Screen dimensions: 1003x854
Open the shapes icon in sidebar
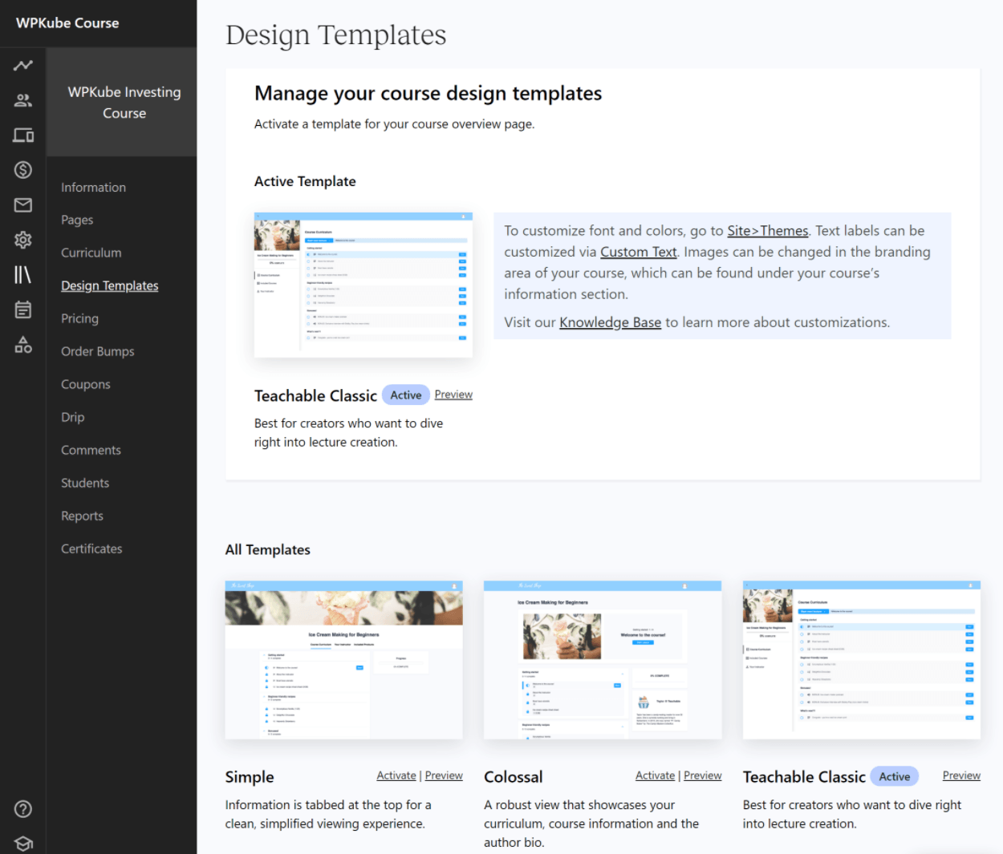[23, 345]
